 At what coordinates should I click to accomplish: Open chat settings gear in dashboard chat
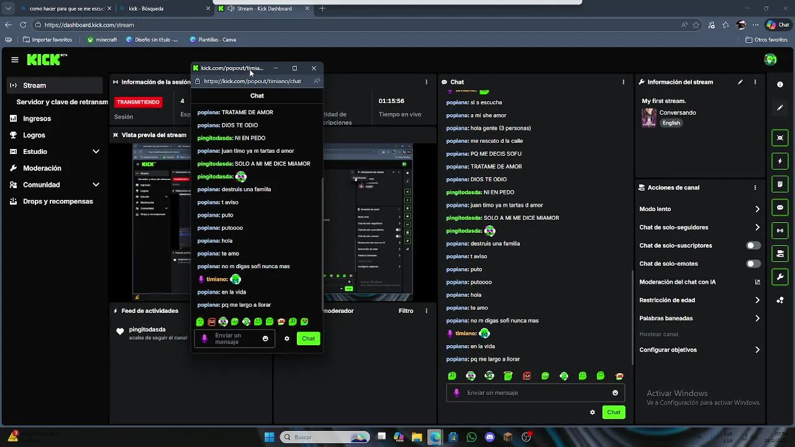coord(593,412)
